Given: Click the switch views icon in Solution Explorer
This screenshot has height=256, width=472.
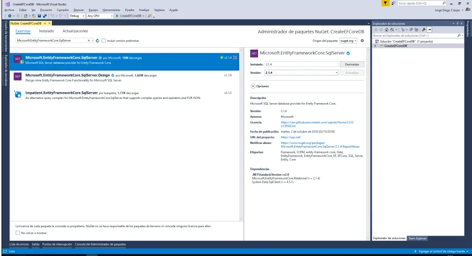Looking at the screenshot, I should pyautogui.click(x=392, y=29).
